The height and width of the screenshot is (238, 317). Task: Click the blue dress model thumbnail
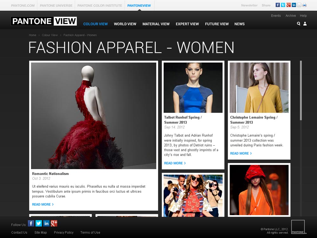[193, 88]
